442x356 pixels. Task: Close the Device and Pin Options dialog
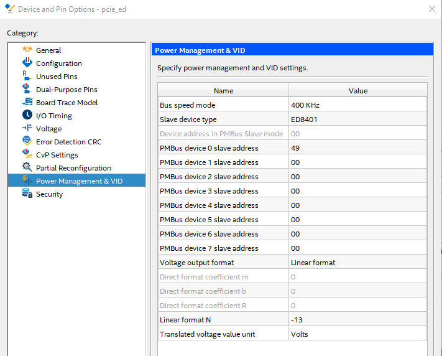pos(431,9)
